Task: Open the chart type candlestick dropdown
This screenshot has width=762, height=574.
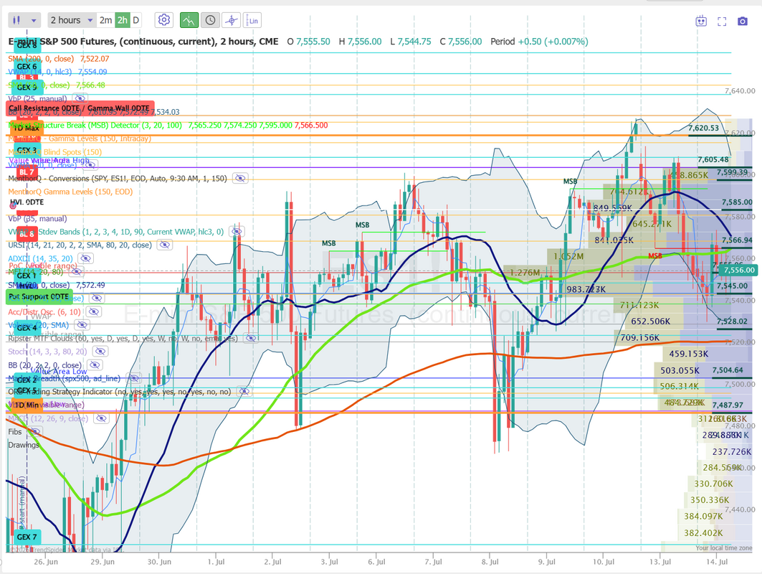Action: coord(24,20)
